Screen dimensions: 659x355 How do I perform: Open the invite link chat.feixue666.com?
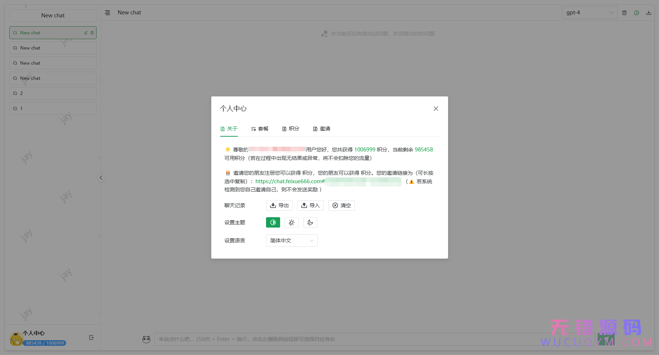(289, 181)
